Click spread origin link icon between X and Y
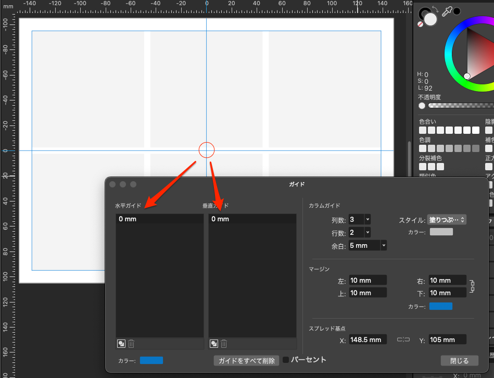494x378 pixels. click(403, 339)
